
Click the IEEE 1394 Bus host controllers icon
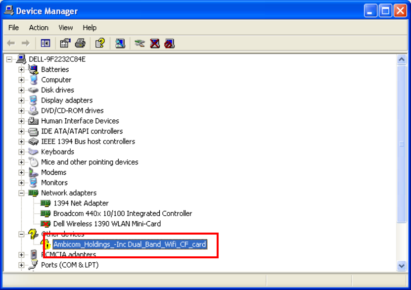33,142
